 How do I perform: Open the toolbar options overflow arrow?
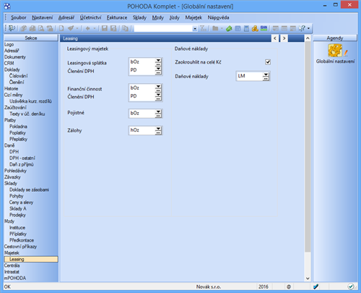point(308,28)
